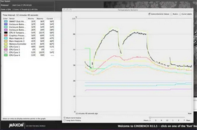Close the Temperature Sensors window

(64, 10)
